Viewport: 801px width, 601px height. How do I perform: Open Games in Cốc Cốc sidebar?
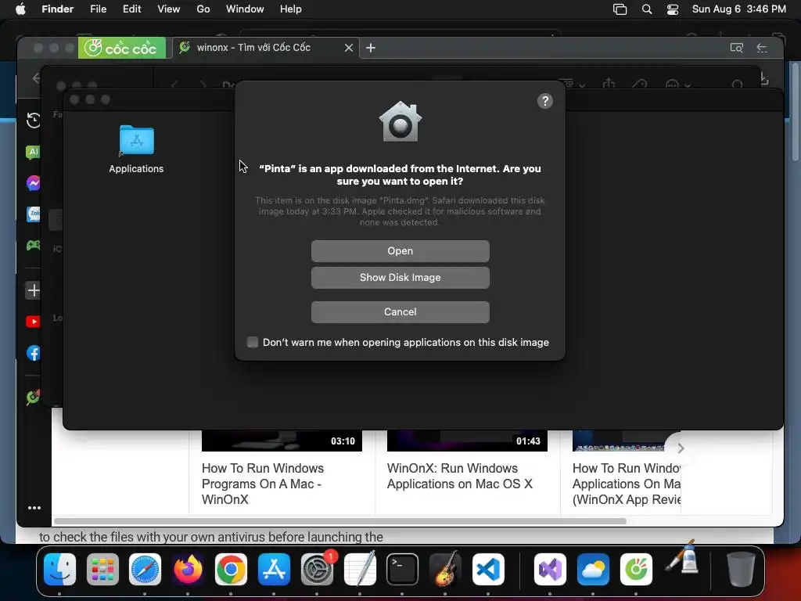click(33, 245)
